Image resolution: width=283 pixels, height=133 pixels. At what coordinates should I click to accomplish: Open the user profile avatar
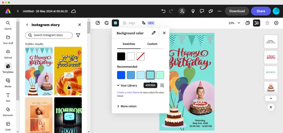(276, 11)
